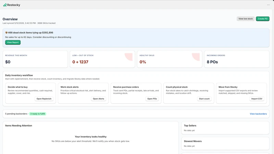The height and width of the screenshot is (154, 274).
Task: Click 'Items Needing Attention' heading
Action: [18, 126]
